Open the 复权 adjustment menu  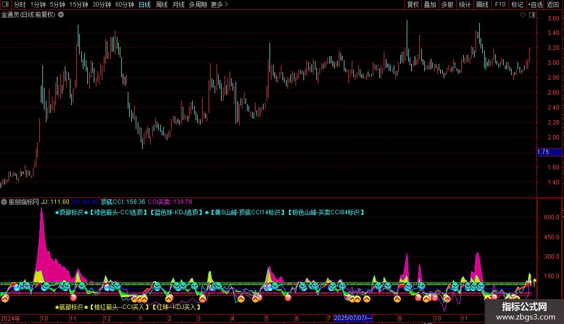coord(413,4)
